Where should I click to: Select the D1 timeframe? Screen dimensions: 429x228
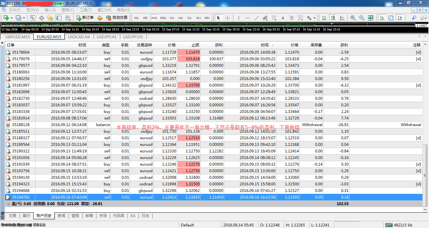click(189, 18)
